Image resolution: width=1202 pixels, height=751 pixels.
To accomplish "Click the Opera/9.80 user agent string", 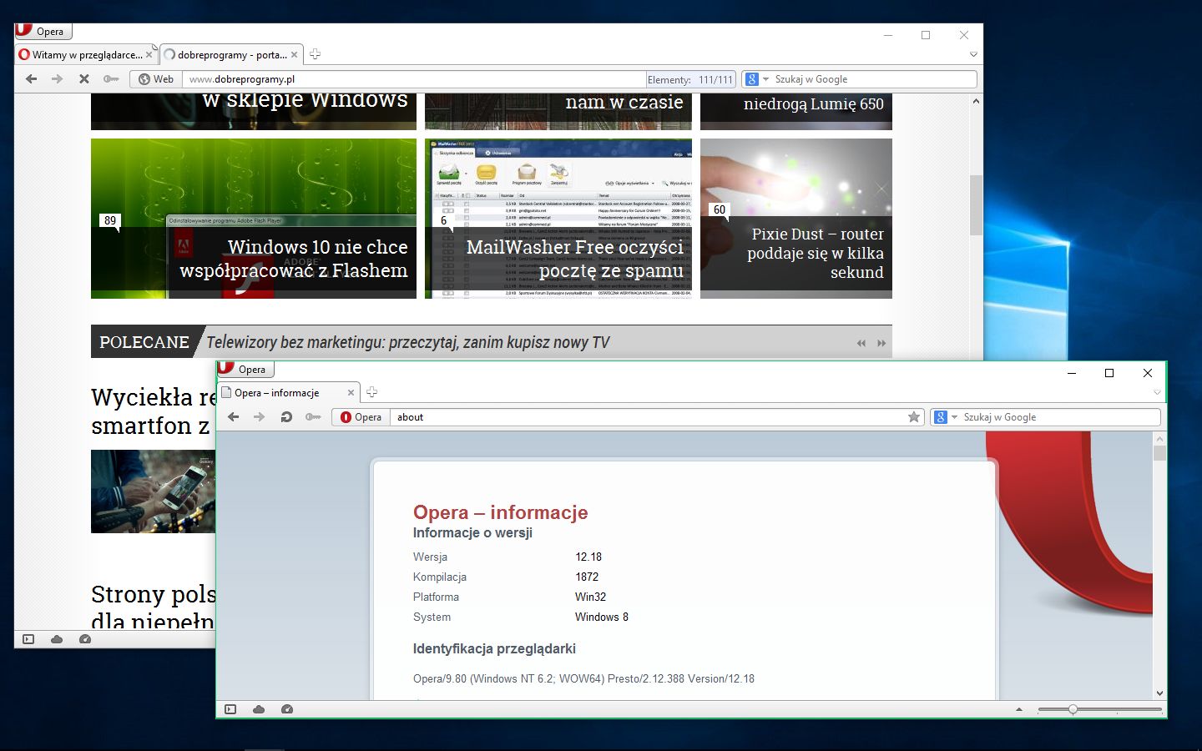I will (583, 678).
